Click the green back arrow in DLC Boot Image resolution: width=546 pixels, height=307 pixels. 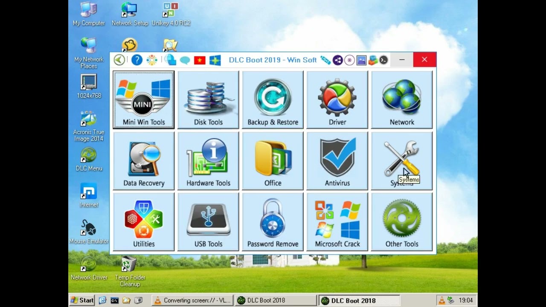(x=119, y=60)
